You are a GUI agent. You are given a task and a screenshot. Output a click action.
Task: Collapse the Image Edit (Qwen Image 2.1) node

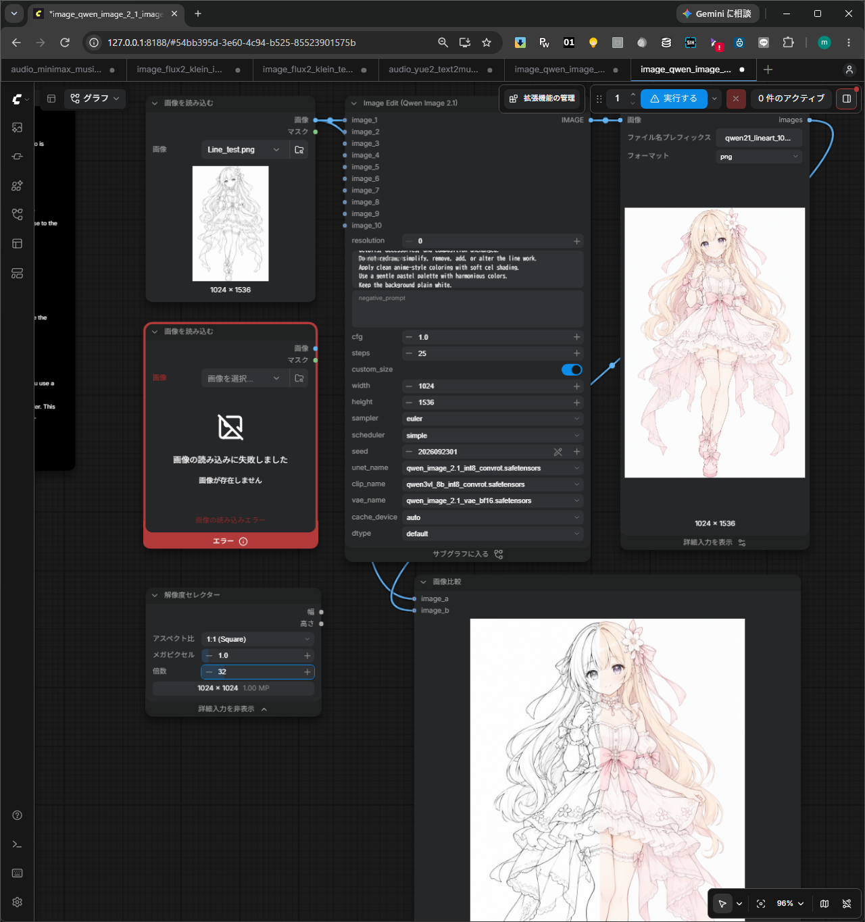coord(354,103)
